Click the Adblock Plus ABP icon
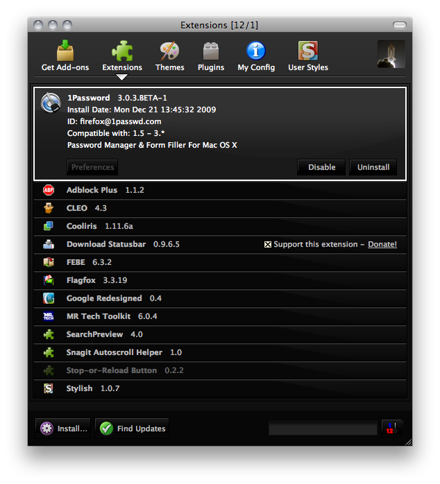The image size is (440, 484). point(49,190)
